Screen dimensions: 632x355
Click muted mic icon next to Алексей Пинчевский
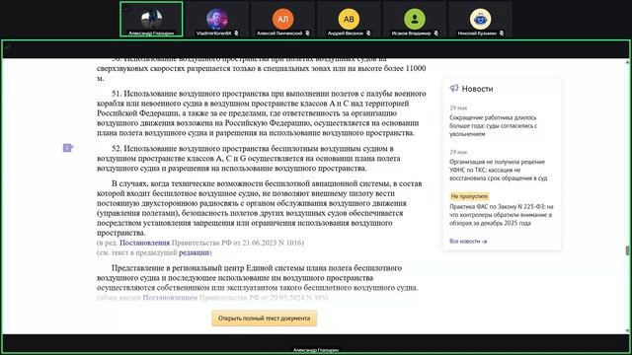[307, 34]
